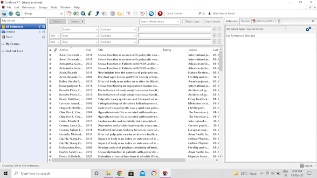Click the Sync Library blue icon

[151, 14]
